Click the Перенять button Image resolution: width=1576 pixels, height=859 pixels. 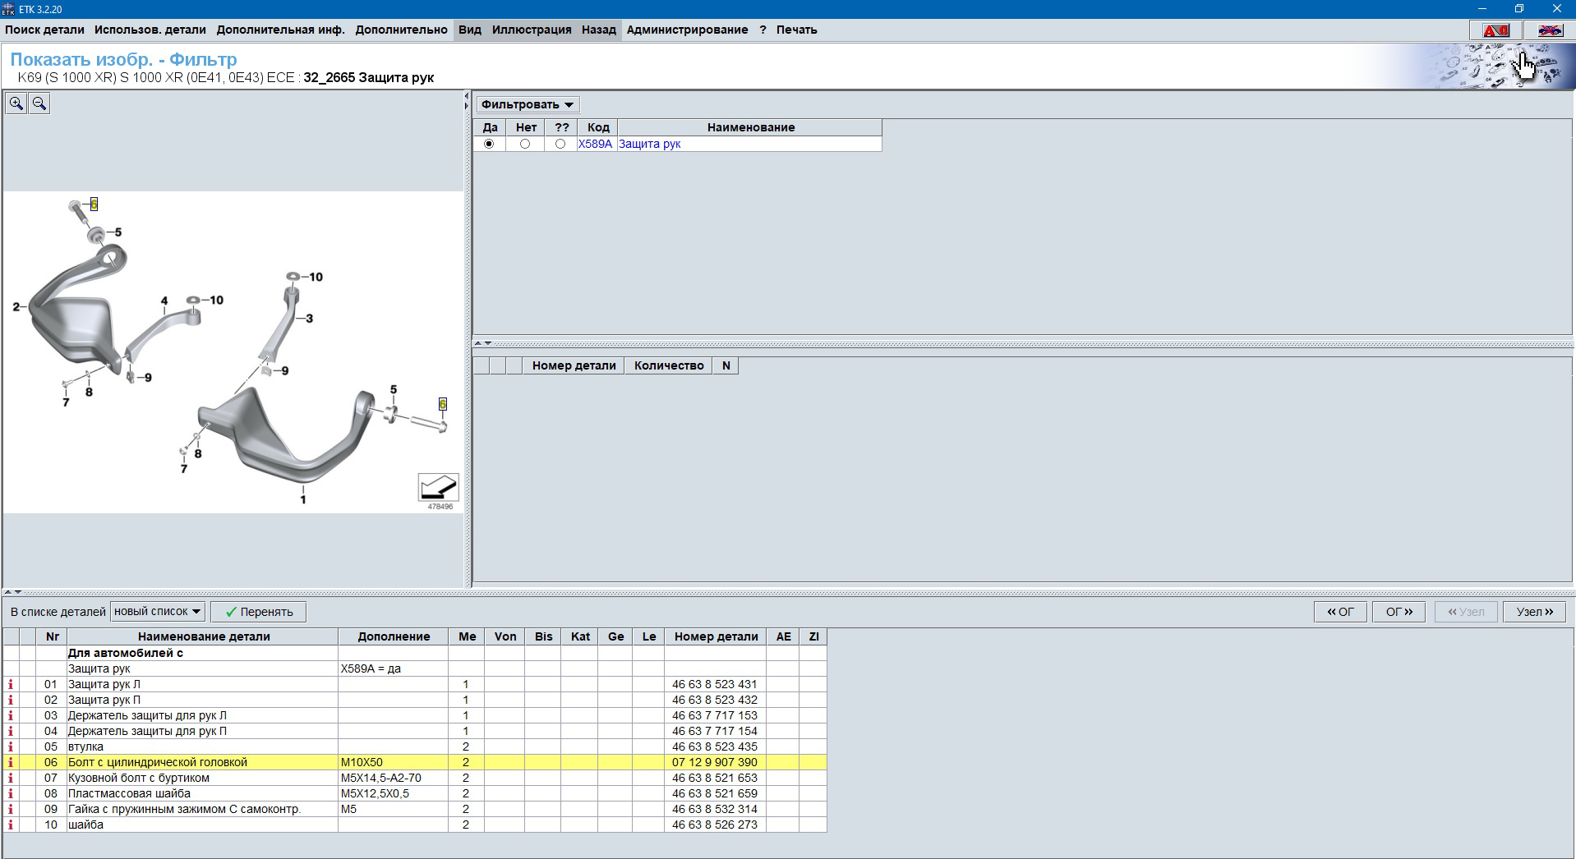[x=258, y=612]
